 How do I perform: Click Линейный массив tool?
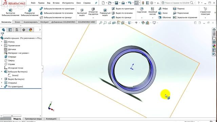coord(153,11)
